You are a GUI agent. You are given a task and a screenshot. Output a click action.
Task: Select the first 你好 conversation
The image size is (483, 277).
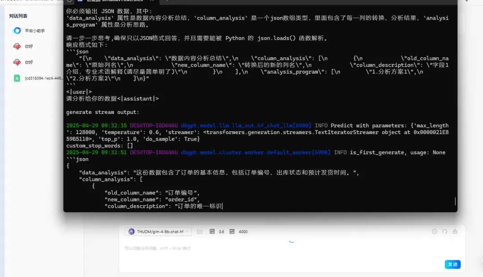click(x=29, y=46)
